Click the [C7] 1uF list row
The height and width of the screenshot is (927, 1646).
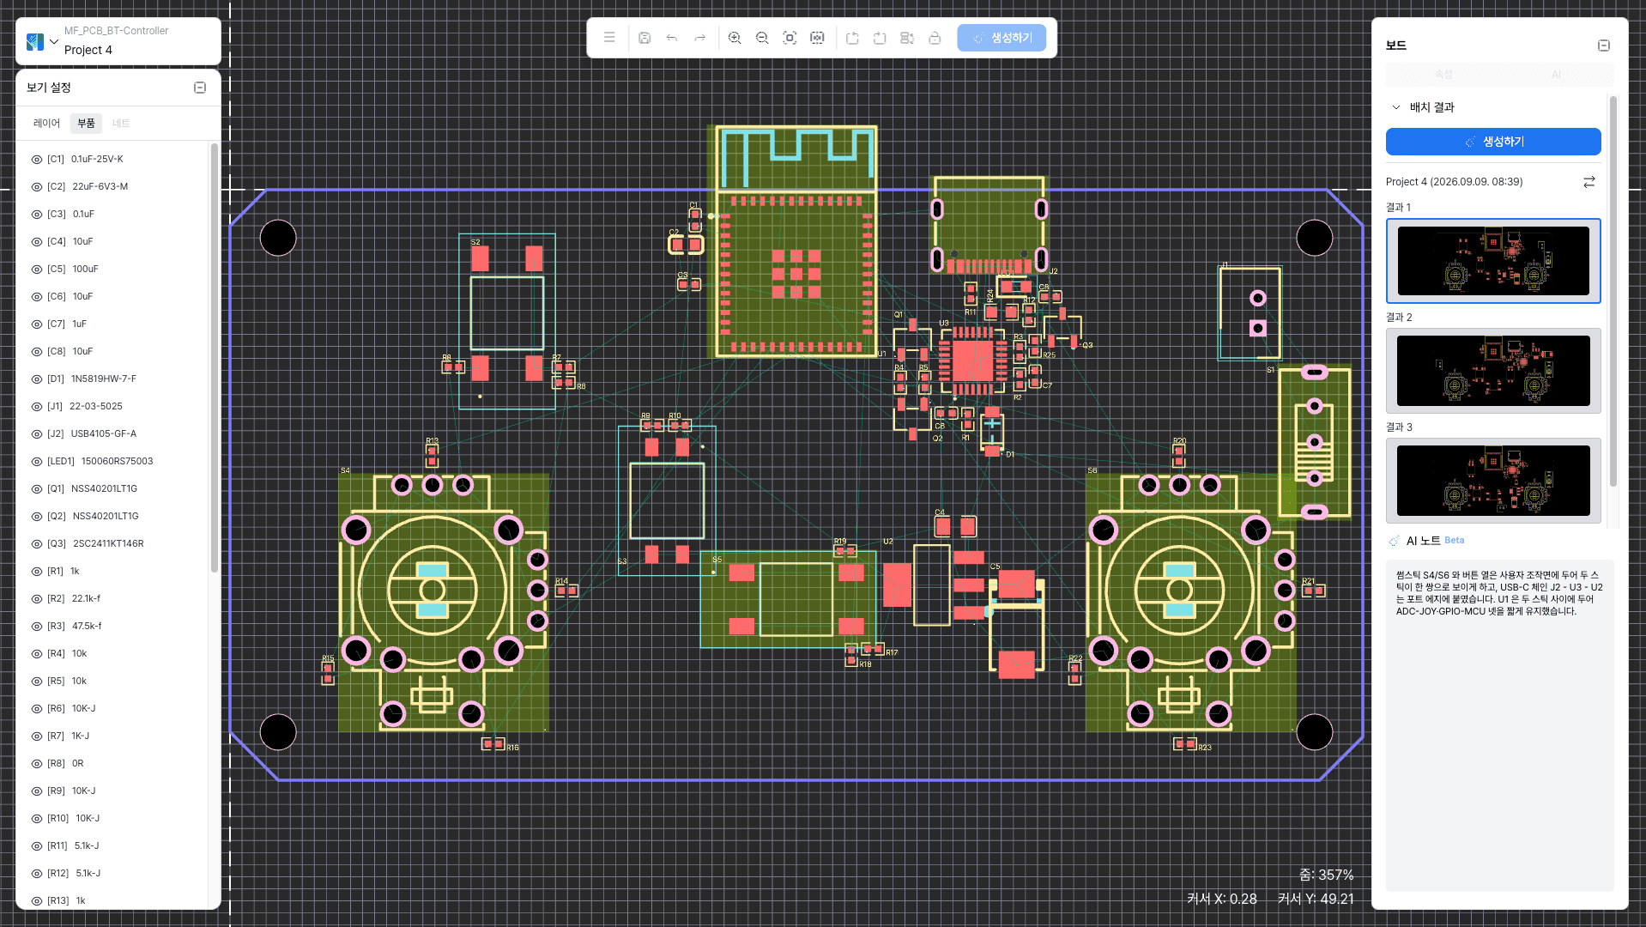[112, 324]
